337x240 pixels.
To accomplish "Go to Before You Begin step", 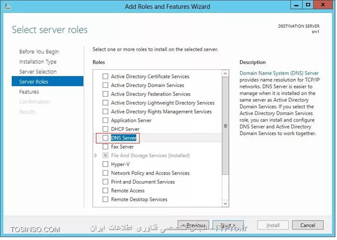I will click(39, 52).
